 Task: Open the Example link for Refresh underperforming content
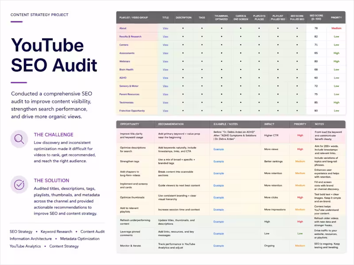(x=219, y=222)
